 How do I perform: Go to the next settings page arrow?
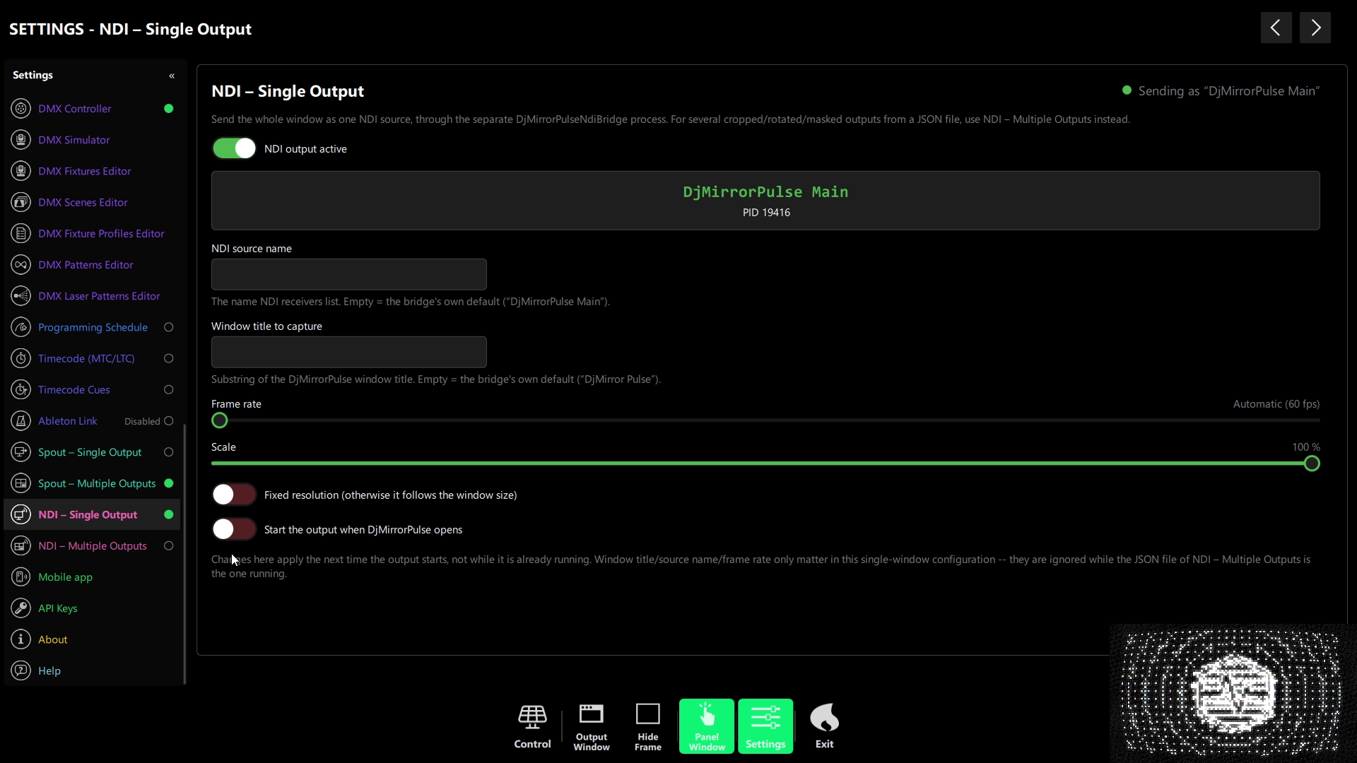[x=1315, y=28]
